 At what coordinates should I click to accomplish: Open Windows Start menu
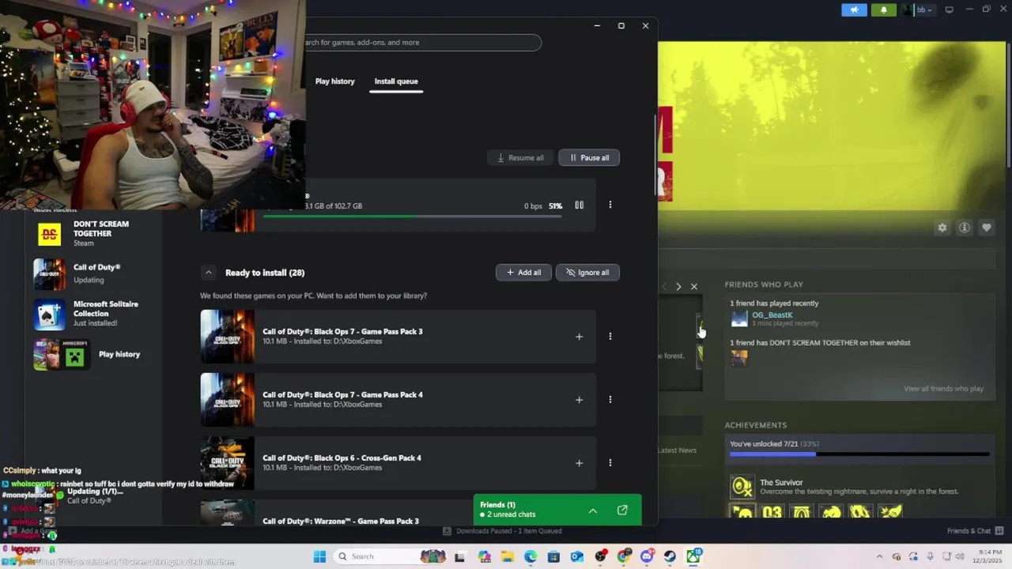(x=319, y=556)
